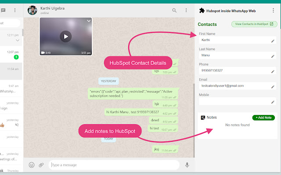Click the YESTERDAY date label

click(x=108, y=81)
